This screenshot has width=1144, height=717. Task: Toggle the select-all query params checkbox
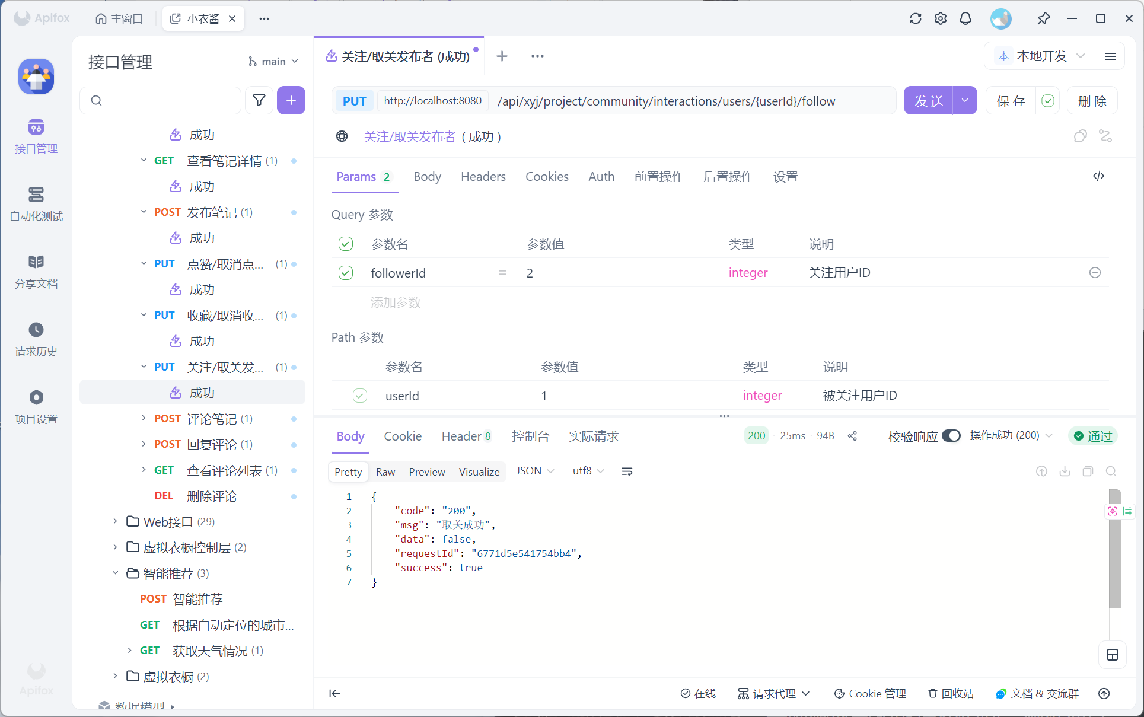346,244
